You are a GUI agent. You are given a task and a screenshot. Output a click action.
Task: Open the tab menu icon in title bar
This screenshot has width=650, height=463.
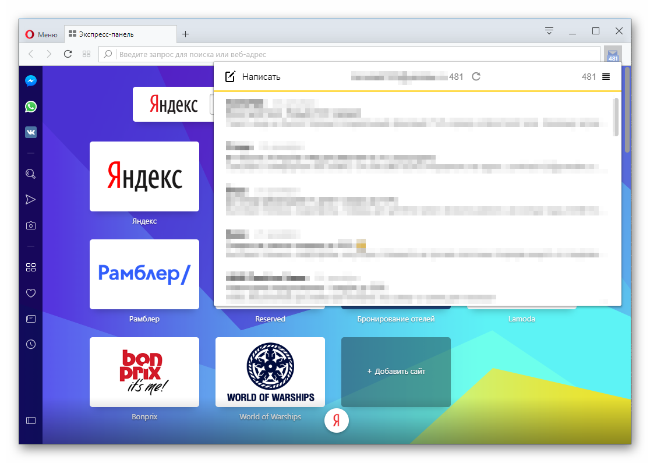[x=549, y=31]
